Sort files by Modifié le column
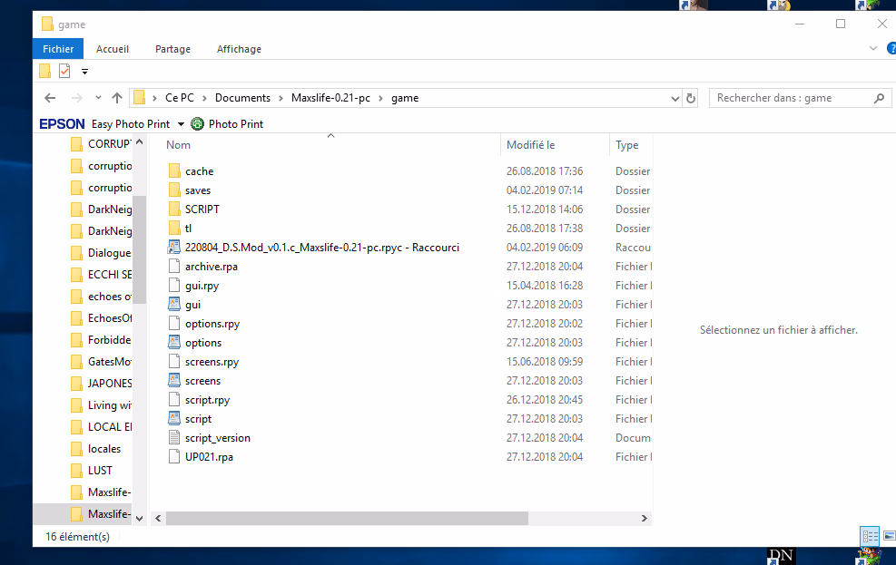Viewport: 896px width, 565px height. point(531,145)
